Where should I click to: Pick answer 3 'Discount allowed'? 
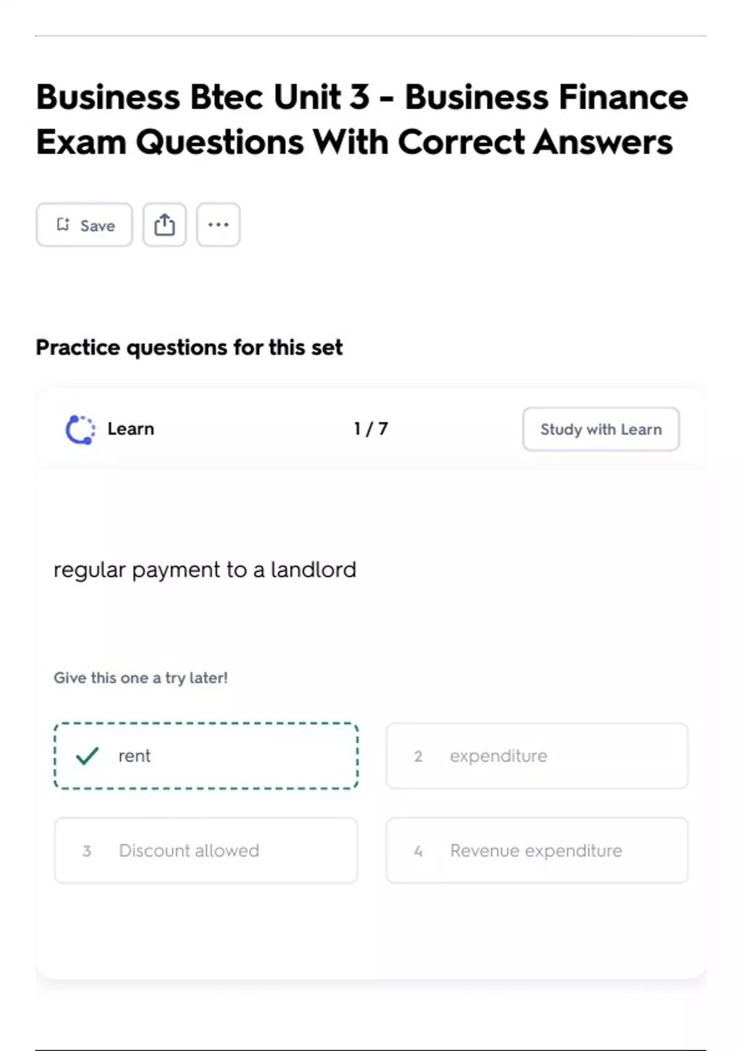coord(206,851)
